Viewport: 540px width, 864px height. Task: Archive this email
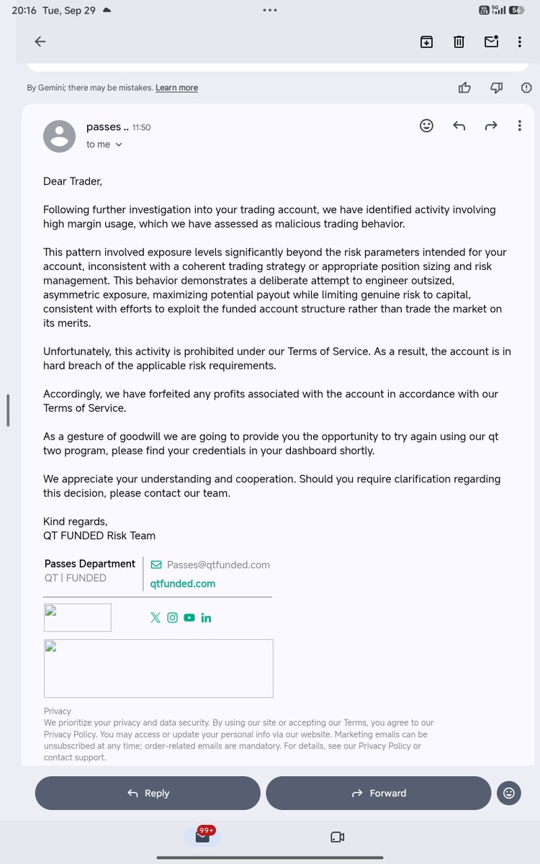(426, 42)
